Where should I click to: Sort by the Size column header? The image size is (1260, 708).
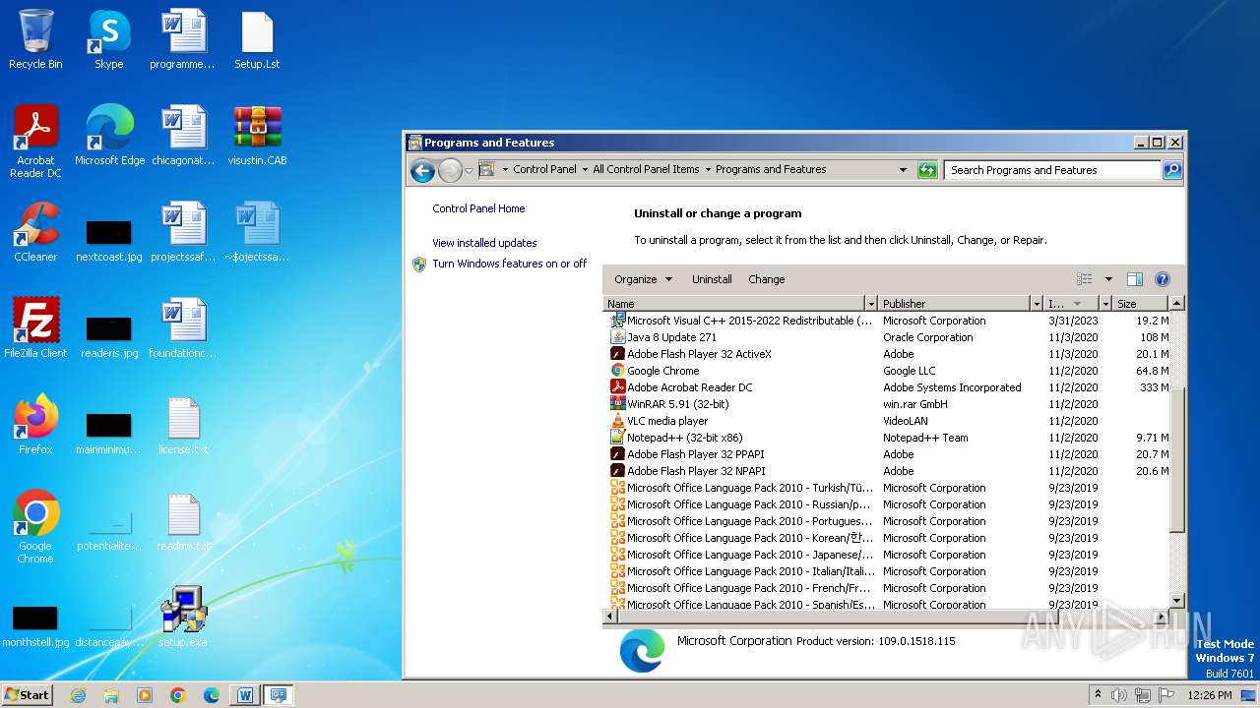coord(1140,304)
